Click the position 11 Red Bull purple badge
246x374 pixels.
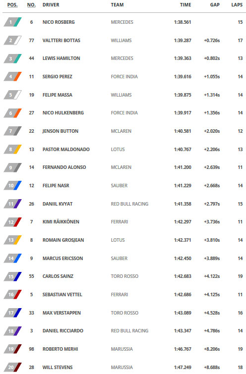click(13, 204)
